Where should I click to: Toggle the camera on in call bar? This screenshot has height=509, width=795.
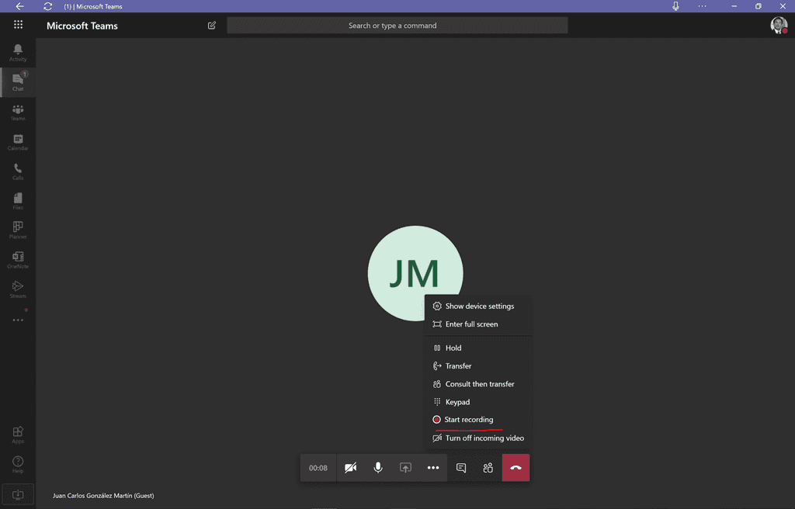(351, 468)
